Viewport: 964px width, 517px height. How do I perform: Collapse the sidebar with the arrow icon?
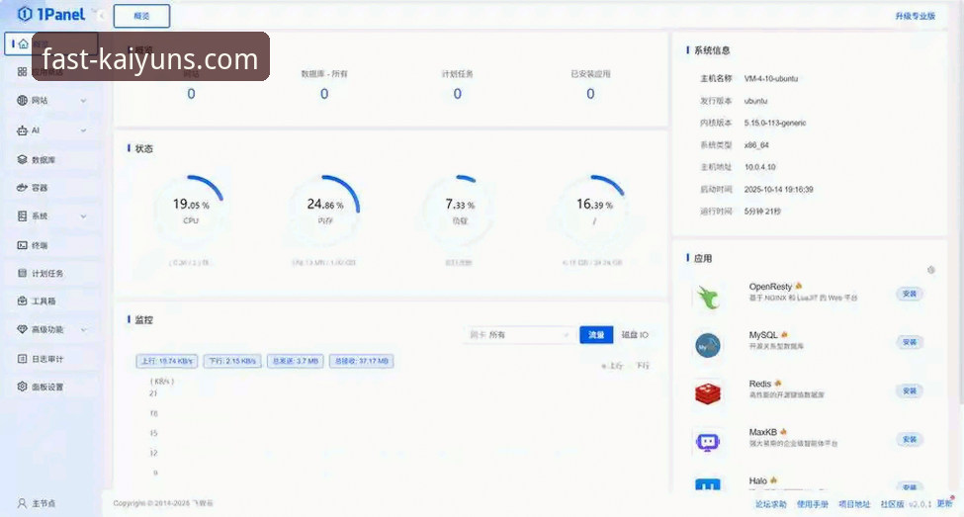(101, 15)
